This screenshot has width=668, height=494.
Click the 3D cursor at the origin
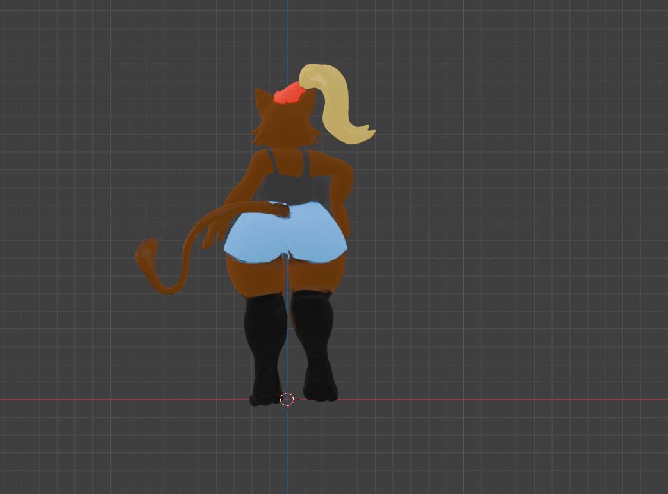(287, 400)
